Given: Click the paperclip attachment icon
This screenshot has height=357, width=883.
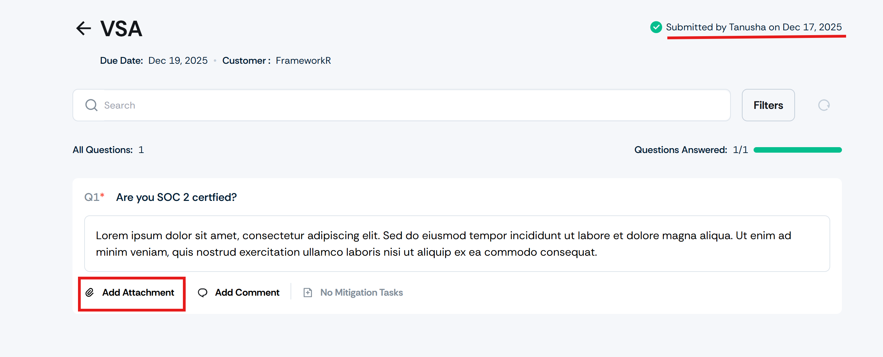Looking at the screenshot, I should pyautogui.click(x=90, y=293).
